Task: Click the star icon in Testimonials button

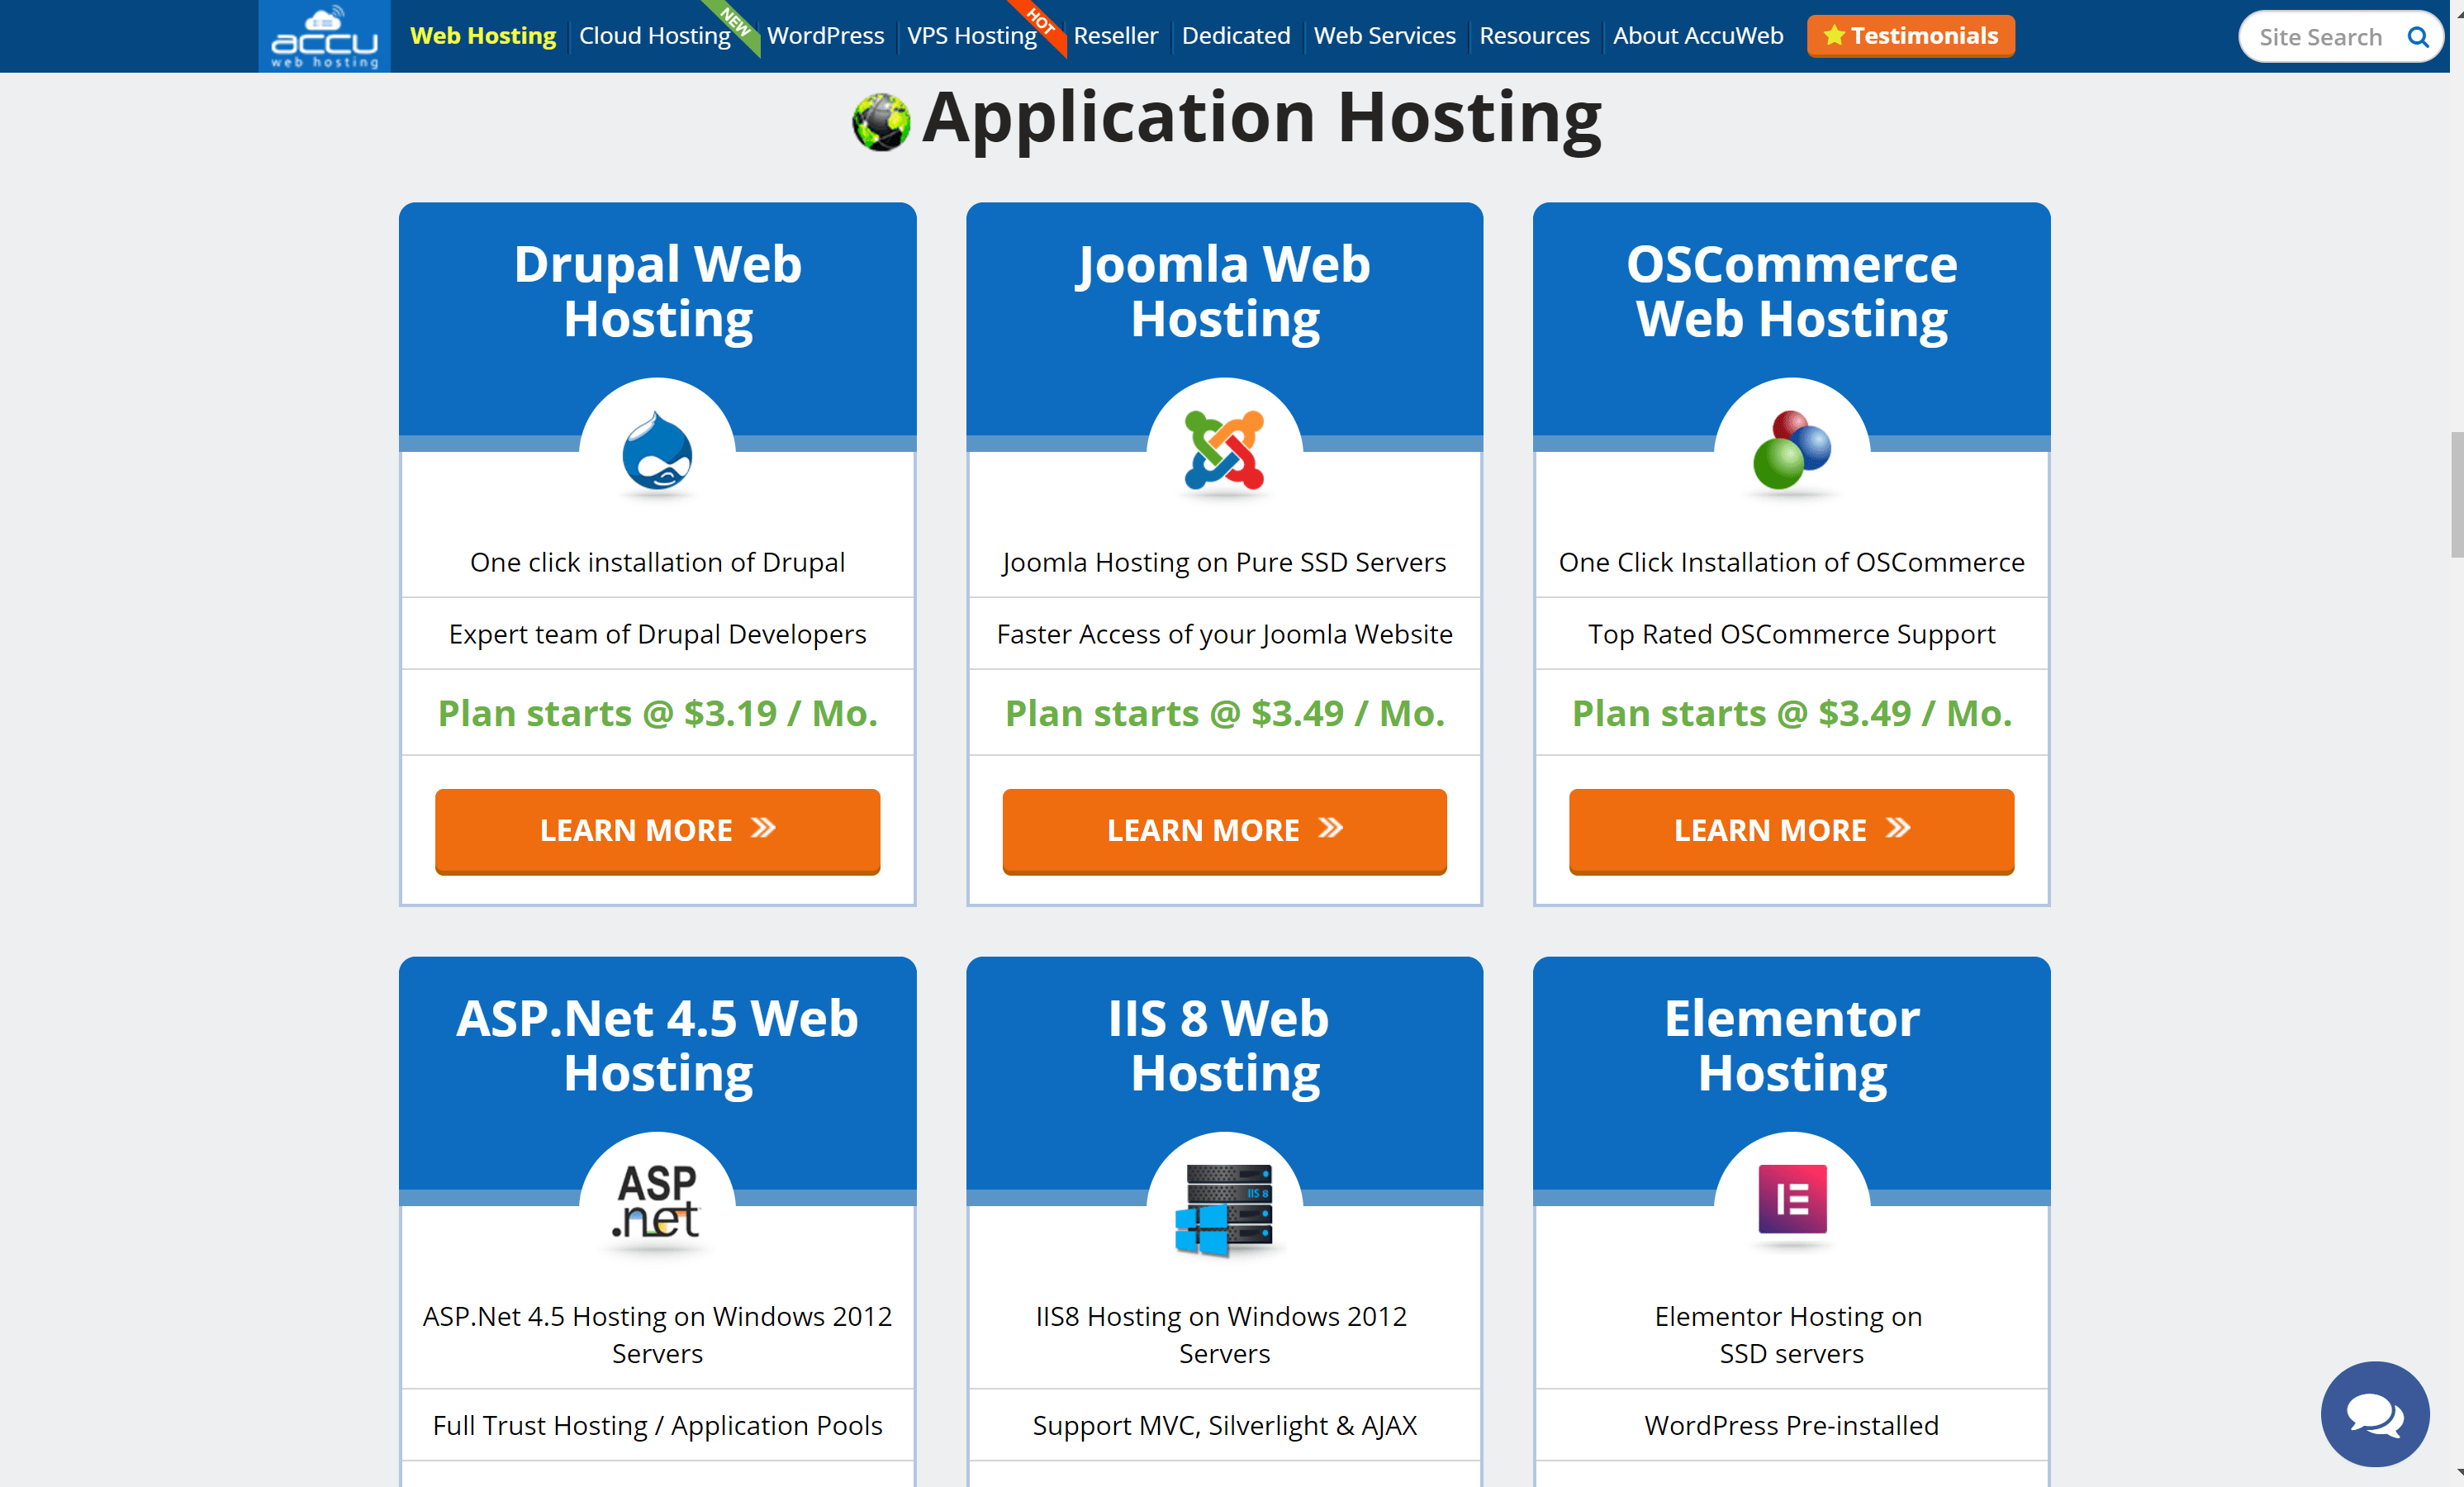Action: [x=1833, y=36]
